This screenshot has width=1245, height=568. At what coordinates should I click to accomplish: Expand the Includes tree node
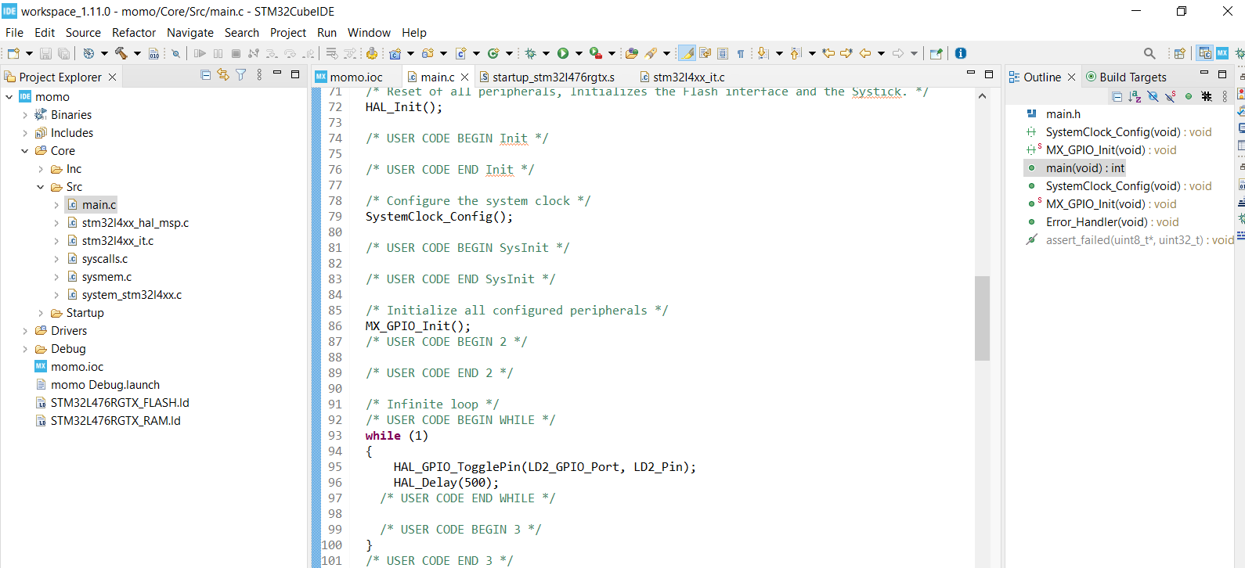pyautogui.click(x=25, y=133)
